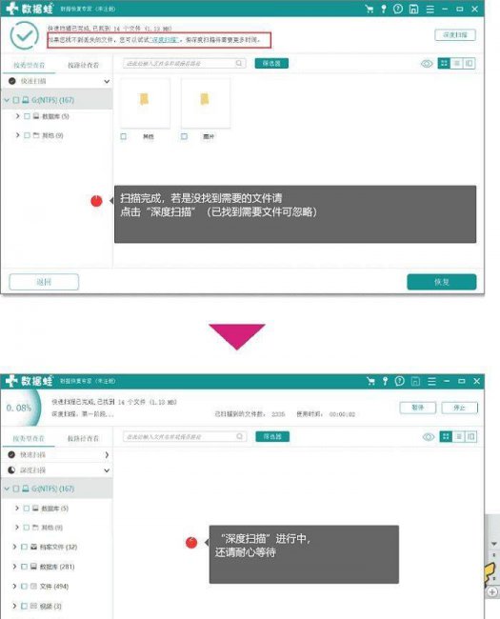Tick the checkbox under the 图片 folder thumbnail

[x=184, y=136]
